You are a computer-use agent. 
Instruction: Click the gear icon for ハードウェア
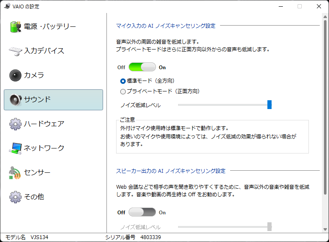click(x=16, y=124)
